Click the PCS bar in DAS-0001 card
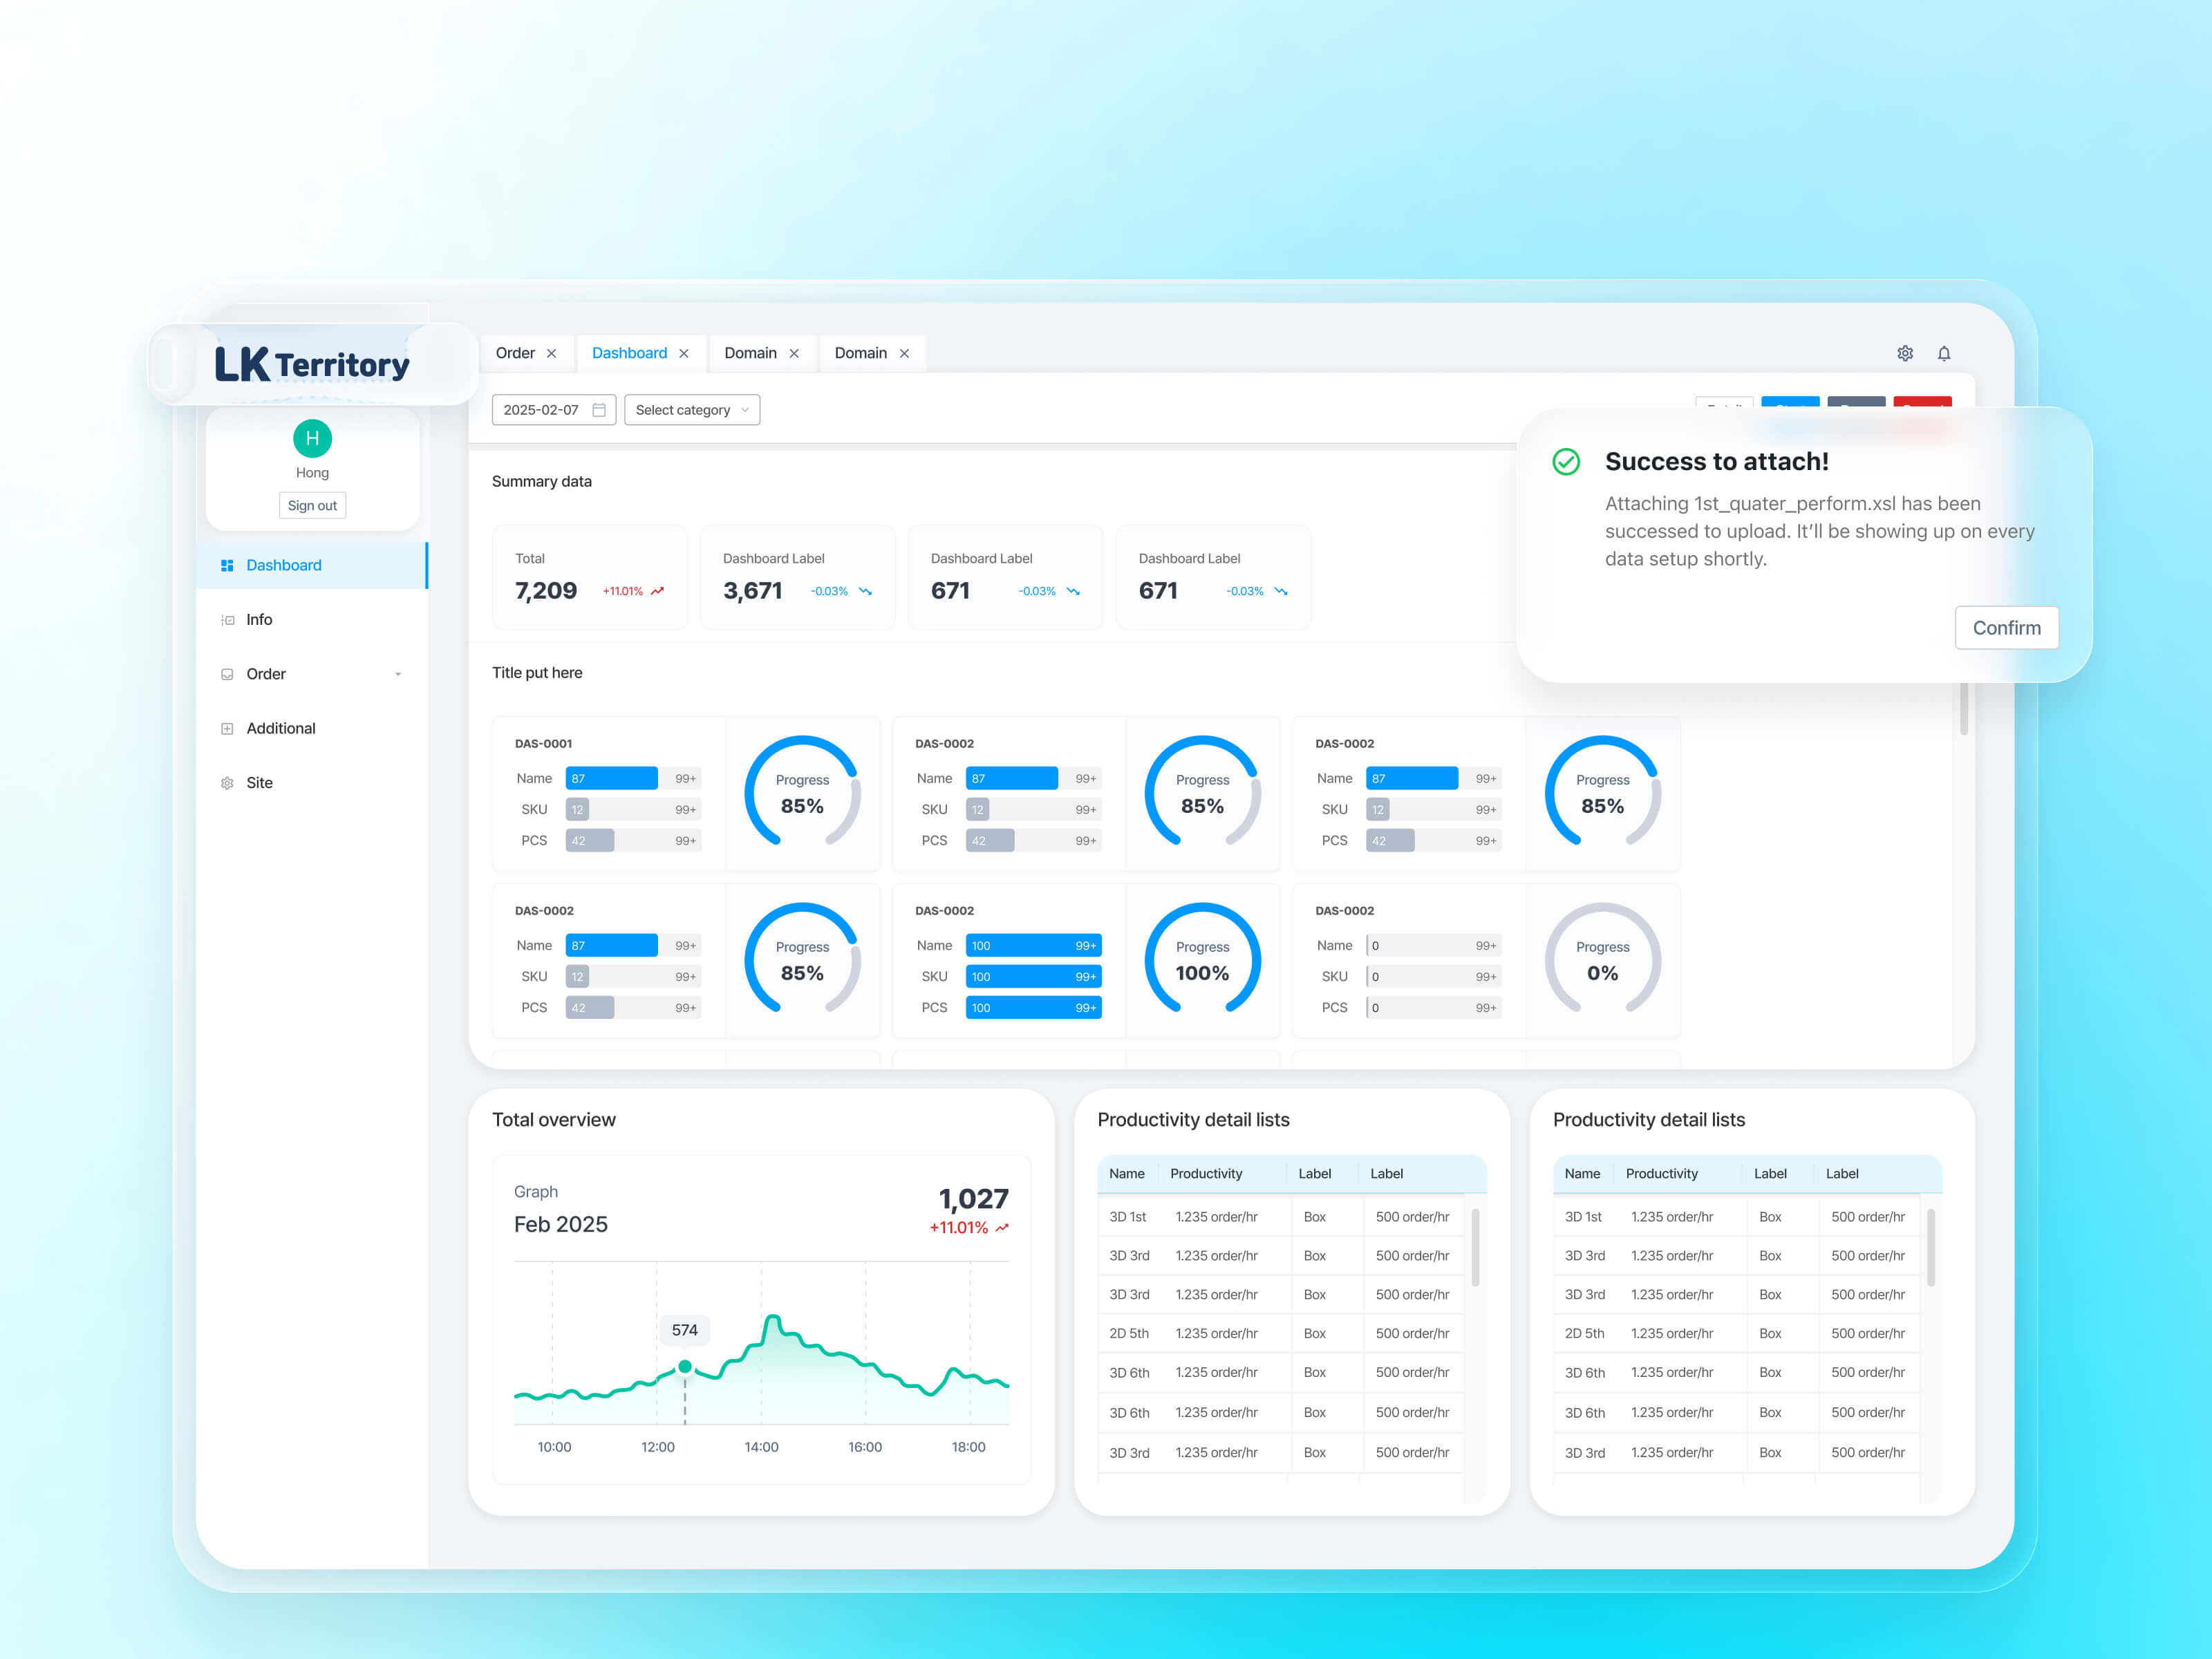This screenshot has height=1659, width=2212. tap(633, 841)
